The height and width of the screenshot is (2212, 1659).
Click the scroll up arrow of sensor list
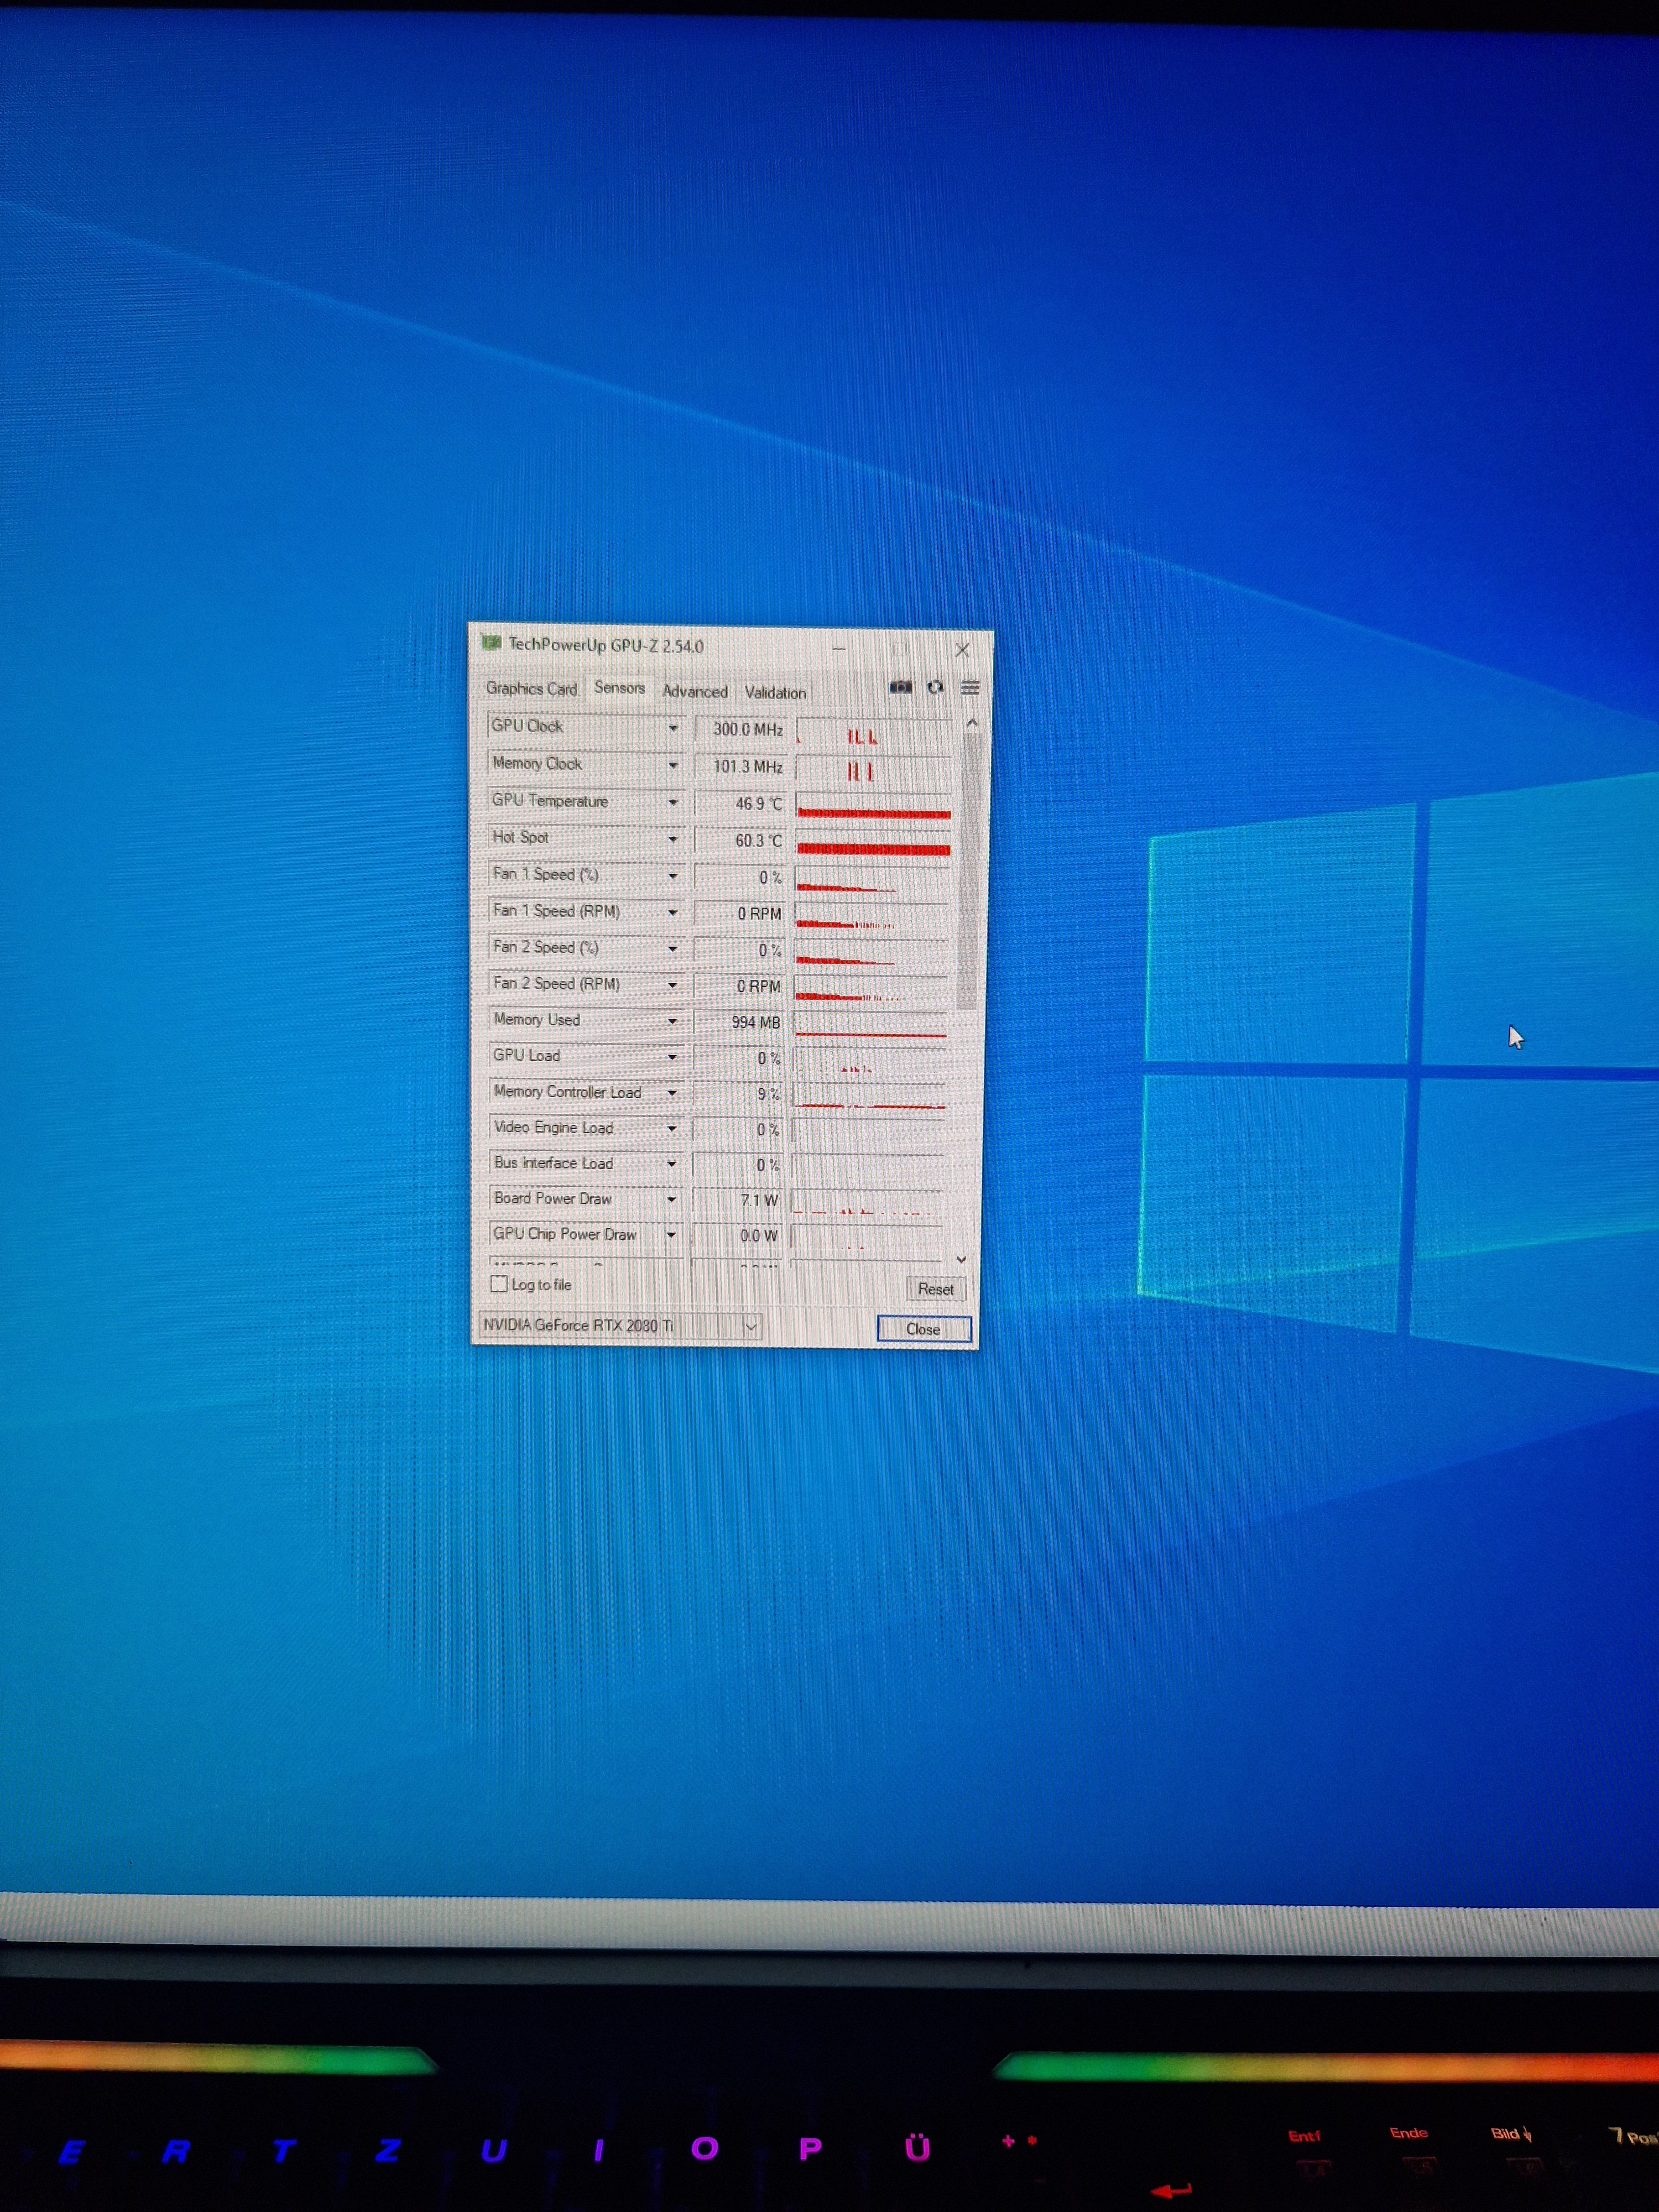[971, 723]
